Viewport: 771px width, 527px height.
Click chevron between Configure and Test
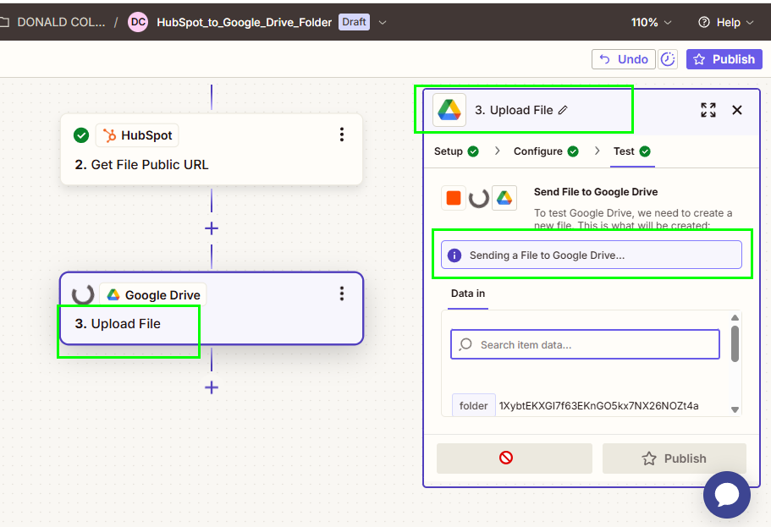pyautogui.click(x=597, y=151)
